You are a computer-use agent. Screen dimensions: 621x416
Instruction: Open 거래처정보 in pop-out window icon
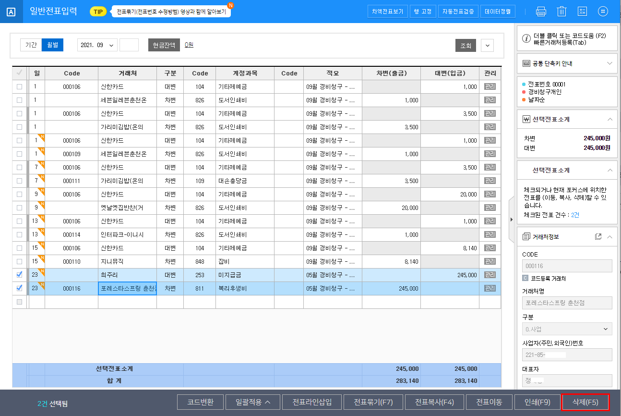598,237
